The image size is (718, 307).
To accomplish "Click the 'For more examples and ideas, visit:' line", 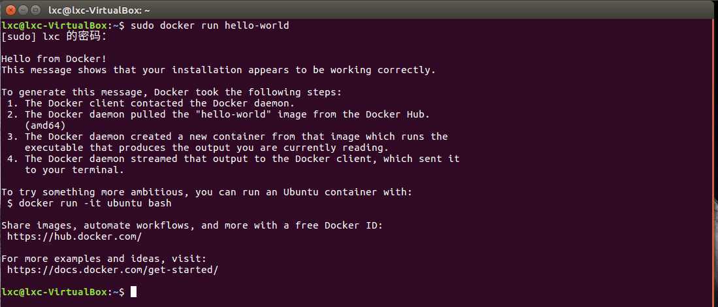I will pyautogui.click(x=103, y=259).
